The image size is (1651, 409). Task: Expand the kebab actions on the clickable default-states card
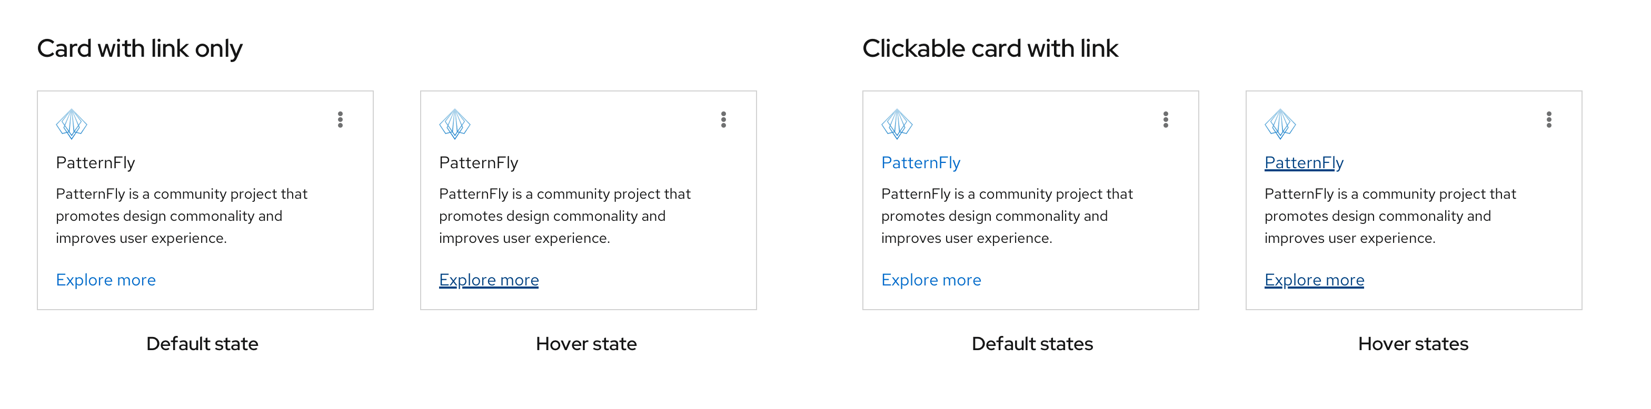pyautogui.click(x=1166, y=120)
